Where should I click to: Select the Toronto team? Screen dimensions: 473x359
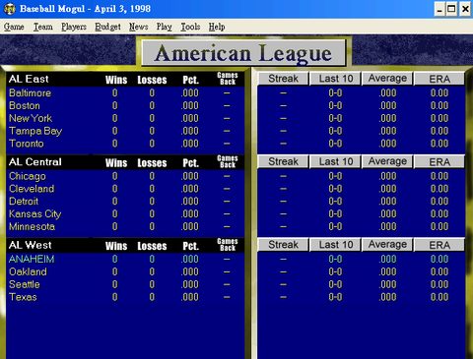(x=27, y=144)
